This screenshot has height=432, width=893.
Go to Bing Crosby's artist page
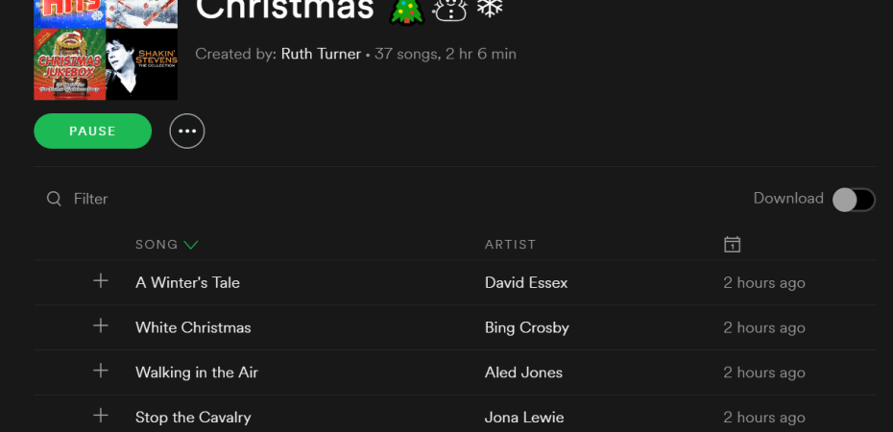click(x=527, y=327)
